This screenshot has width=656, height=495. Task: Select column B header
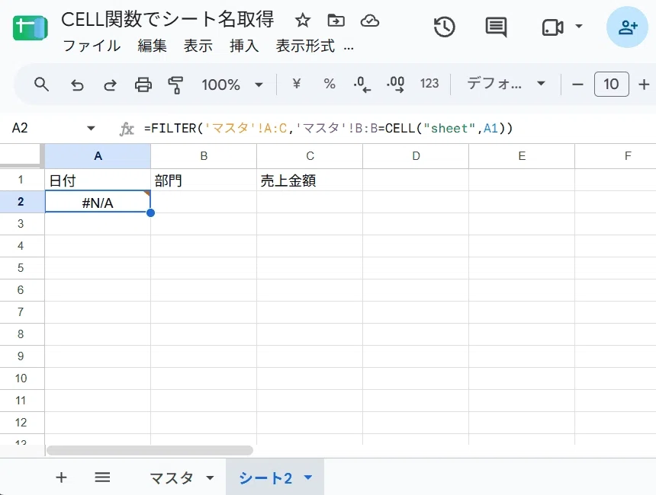pos(204,156)
